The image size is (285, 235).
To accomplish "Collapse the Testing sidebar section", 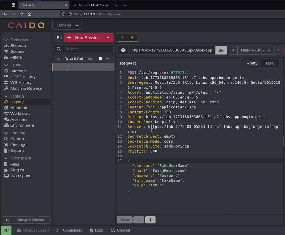I will click(6, 96).
